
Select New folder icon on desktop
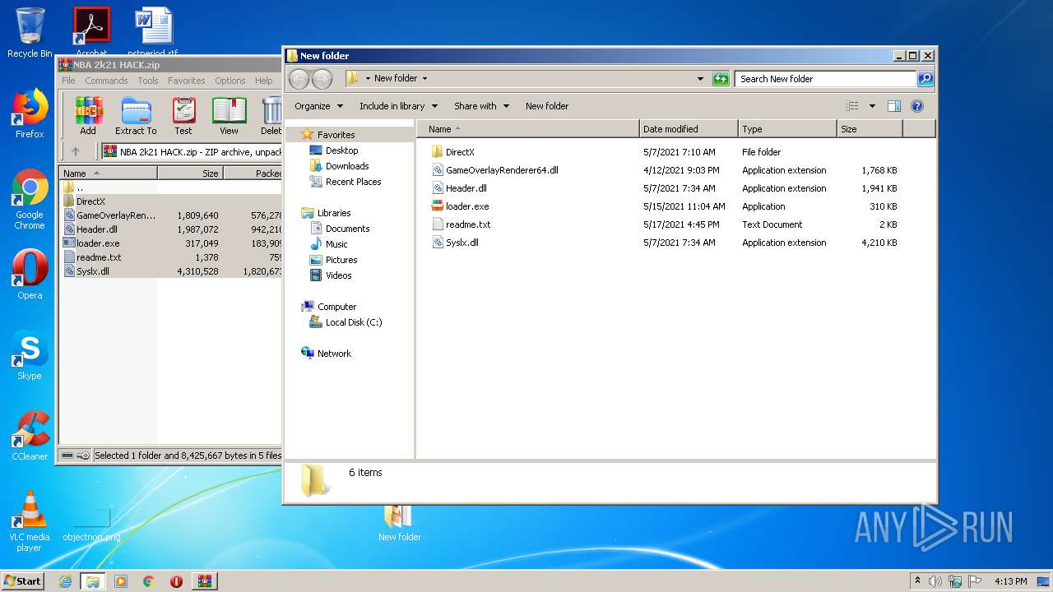(399, 523)
